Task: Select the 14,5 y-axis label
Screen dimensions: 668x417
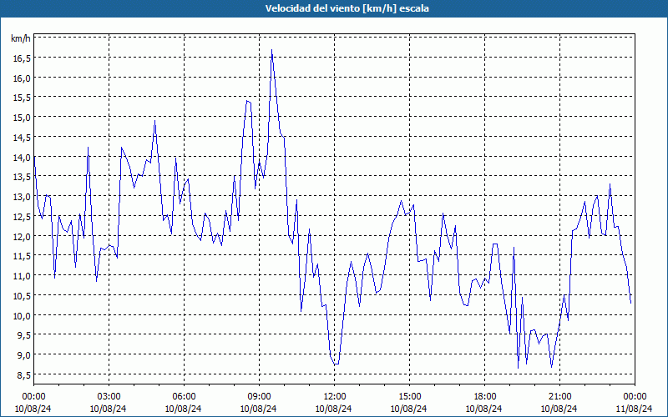Action: click(x=22, y=138)
